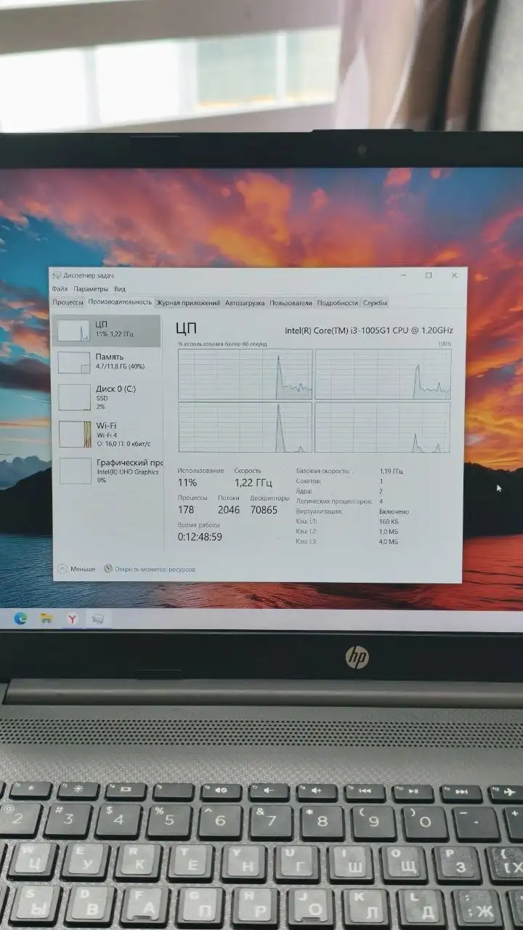Close the Диспетчер задач window
Screen dimensions: 523x930
(x=455, y=275)
